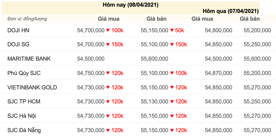The height and width of the screenshot is (136, 276).
Task: Click the red arrow next to Phú Quý SJC sell price
Action: (172, 73)
